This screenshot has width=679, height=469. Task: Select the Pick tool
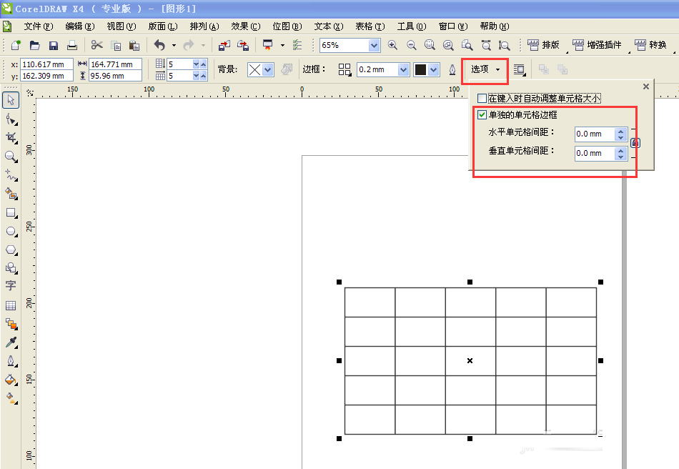pyautogui.click(x=11, y=100)
